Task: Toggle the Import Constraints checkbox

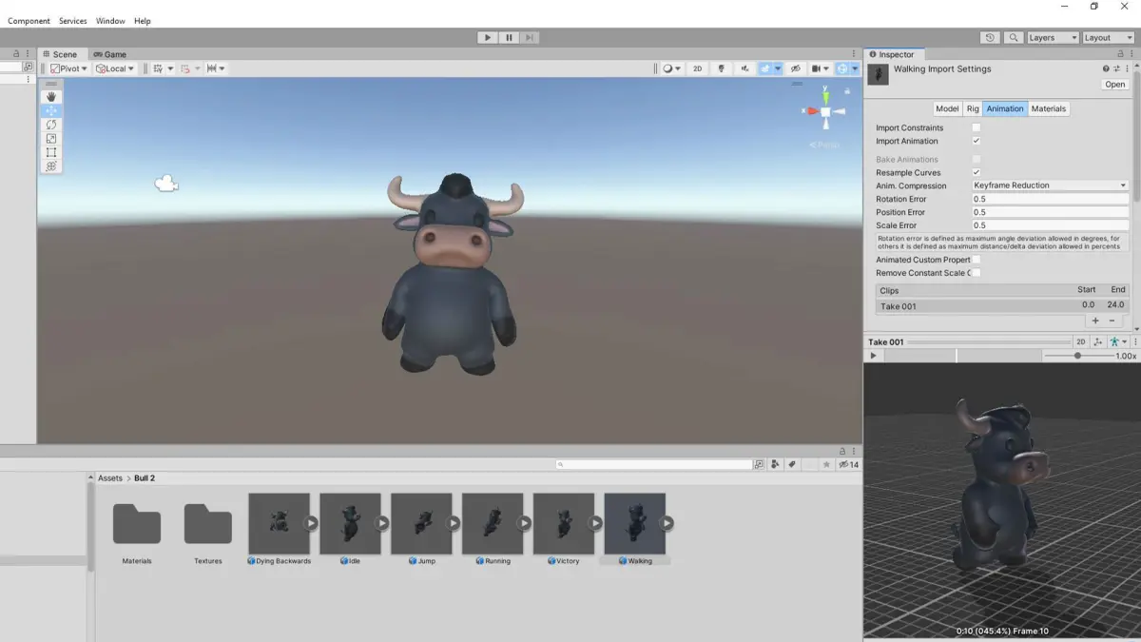Action: click(976, 127)
